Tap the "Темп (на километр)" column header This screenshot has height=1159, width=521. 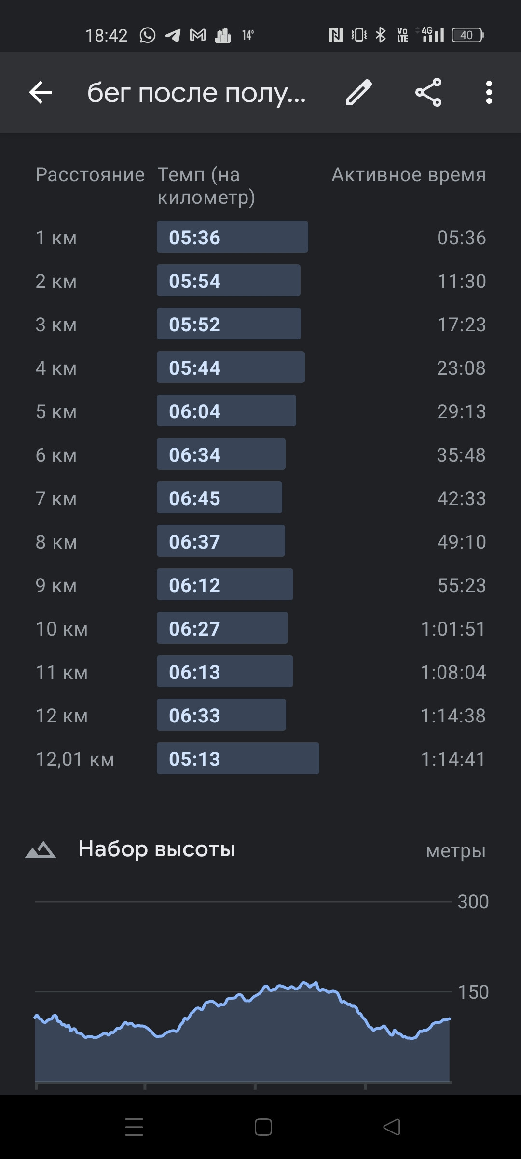206,186
